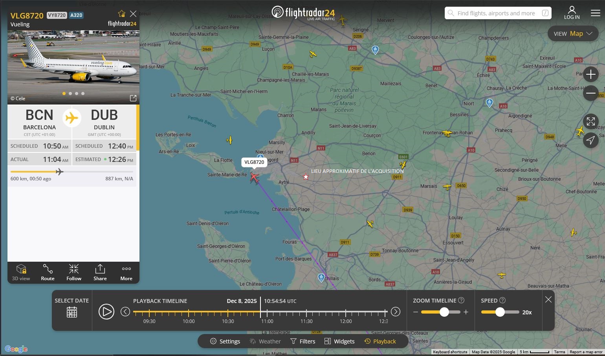Add flight to favorites star icon
Image resolution: width=605 pixels, height=356 pixels.
(121, 14)
